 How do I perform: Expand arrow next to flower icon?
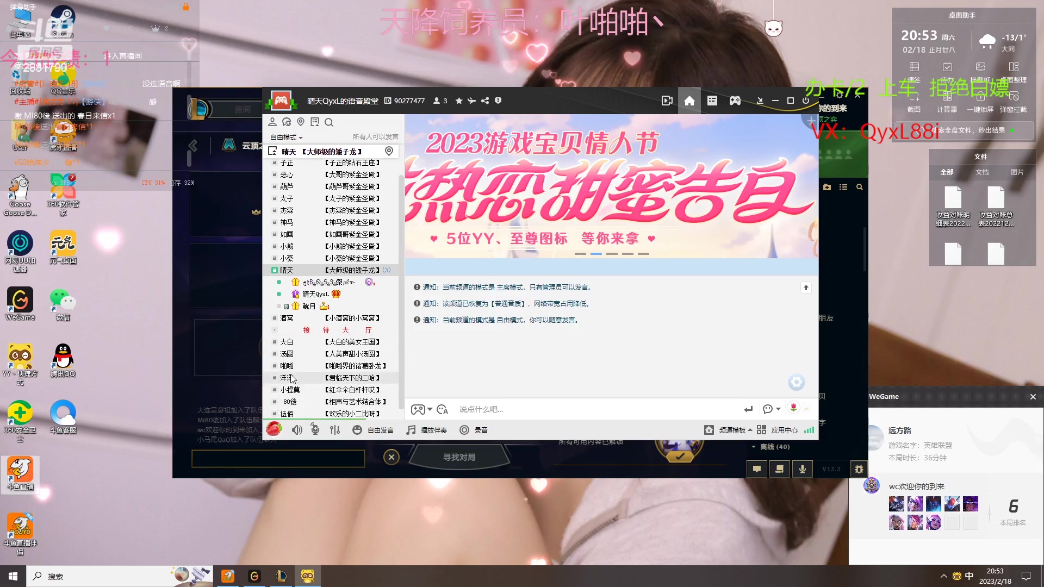(x=806, y=409)
